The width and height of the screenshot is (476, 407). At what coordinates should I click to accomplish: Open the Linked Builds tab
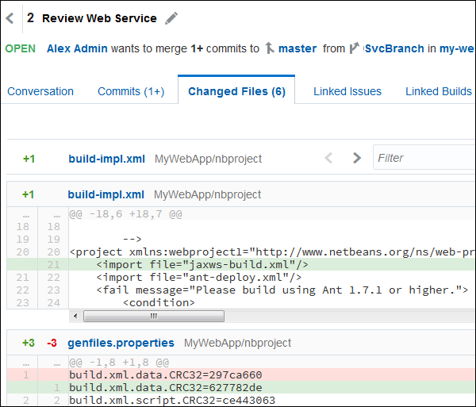coord(438,91)
